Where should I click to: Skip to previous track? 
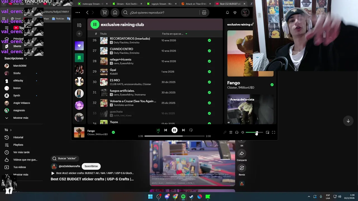pos(166,130)
